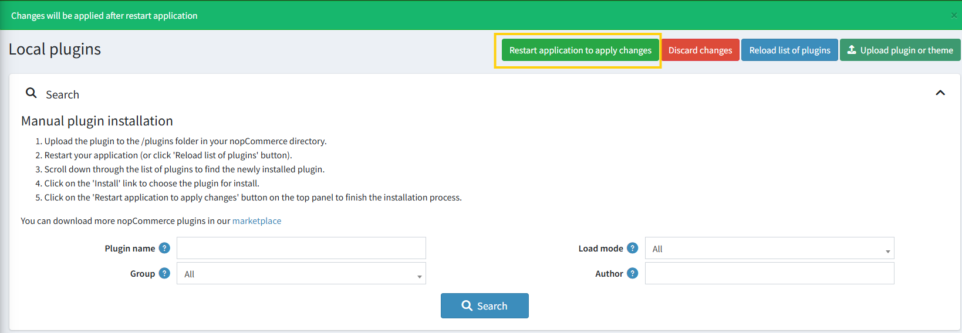Expand the Load mode dropdown
This screenshot has width=962, height=333.
[769, 249]
